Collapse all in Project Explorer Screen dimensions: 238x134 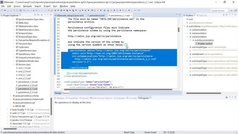click(x=35, y=15)
